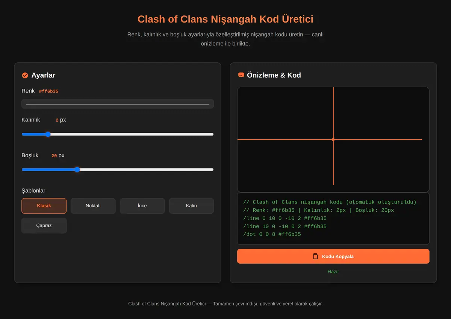
Task: Click code line /line 0 10 0 -10
Action: (285, 218)
